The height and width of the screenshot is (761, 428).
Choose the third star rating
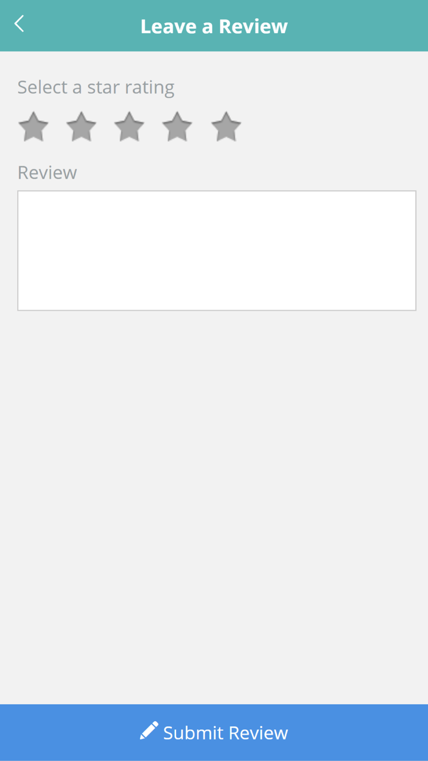[129, 127]
